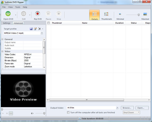The width and height of the screenshot is (152, 122).
Task: Click the Open DVD disc icon
Action: tap(8, 14)
